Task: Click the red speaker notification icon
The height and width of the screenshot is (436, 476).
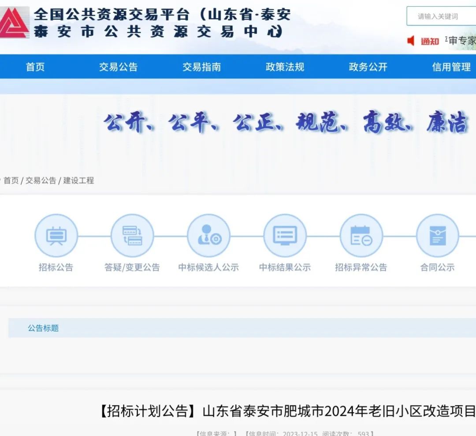Action: pyautogui.click(x=411, y=41)
